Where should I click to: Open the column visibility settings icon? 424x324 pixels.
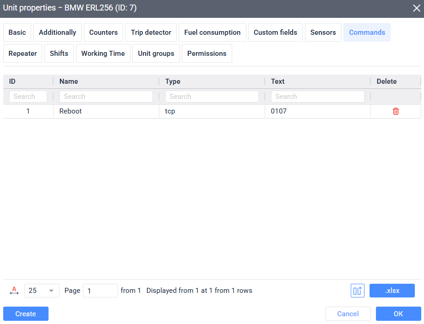click(x=358, y=291)
